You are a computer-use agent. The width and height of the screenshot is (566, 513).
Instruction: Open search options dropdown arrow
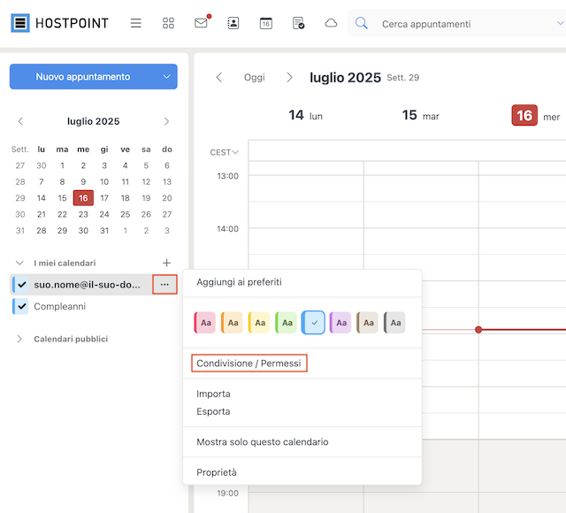560,24
